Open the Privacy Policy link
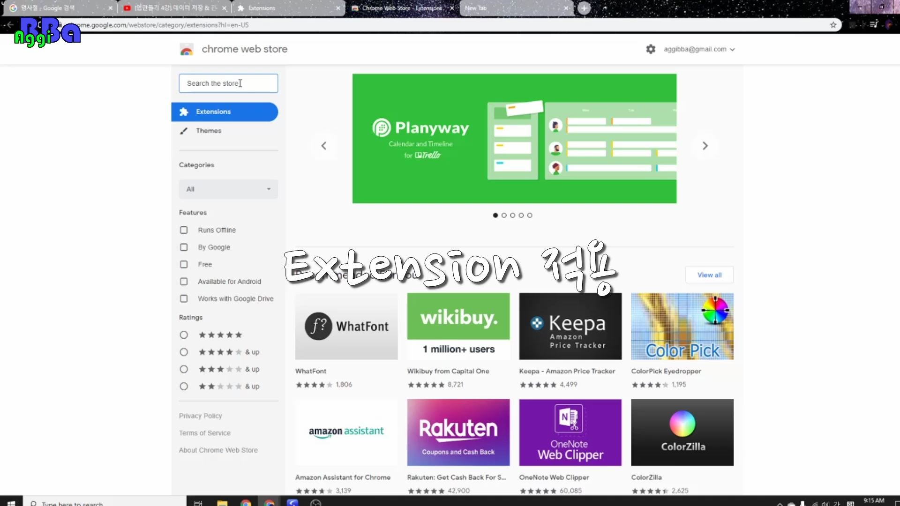Viewport: 900px width, 506px height. click(200, 416)
